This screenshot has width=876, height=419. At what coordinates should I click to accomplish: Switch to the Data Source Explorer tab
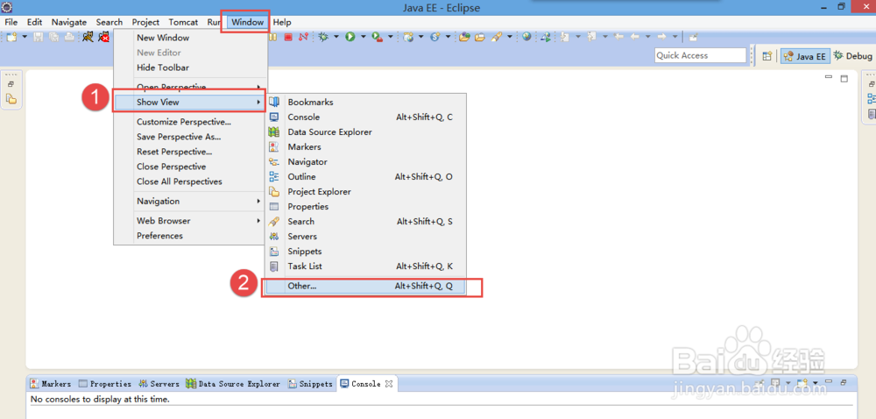[233, 384]
